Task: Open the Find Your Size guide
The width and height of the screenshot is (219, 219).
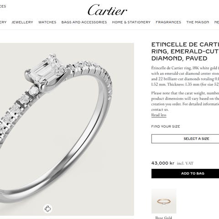Action: click(x=166, y=126)
